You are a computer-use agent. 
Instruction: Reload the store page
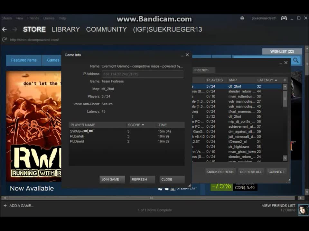pyautogui.click(x=4, y=40)
